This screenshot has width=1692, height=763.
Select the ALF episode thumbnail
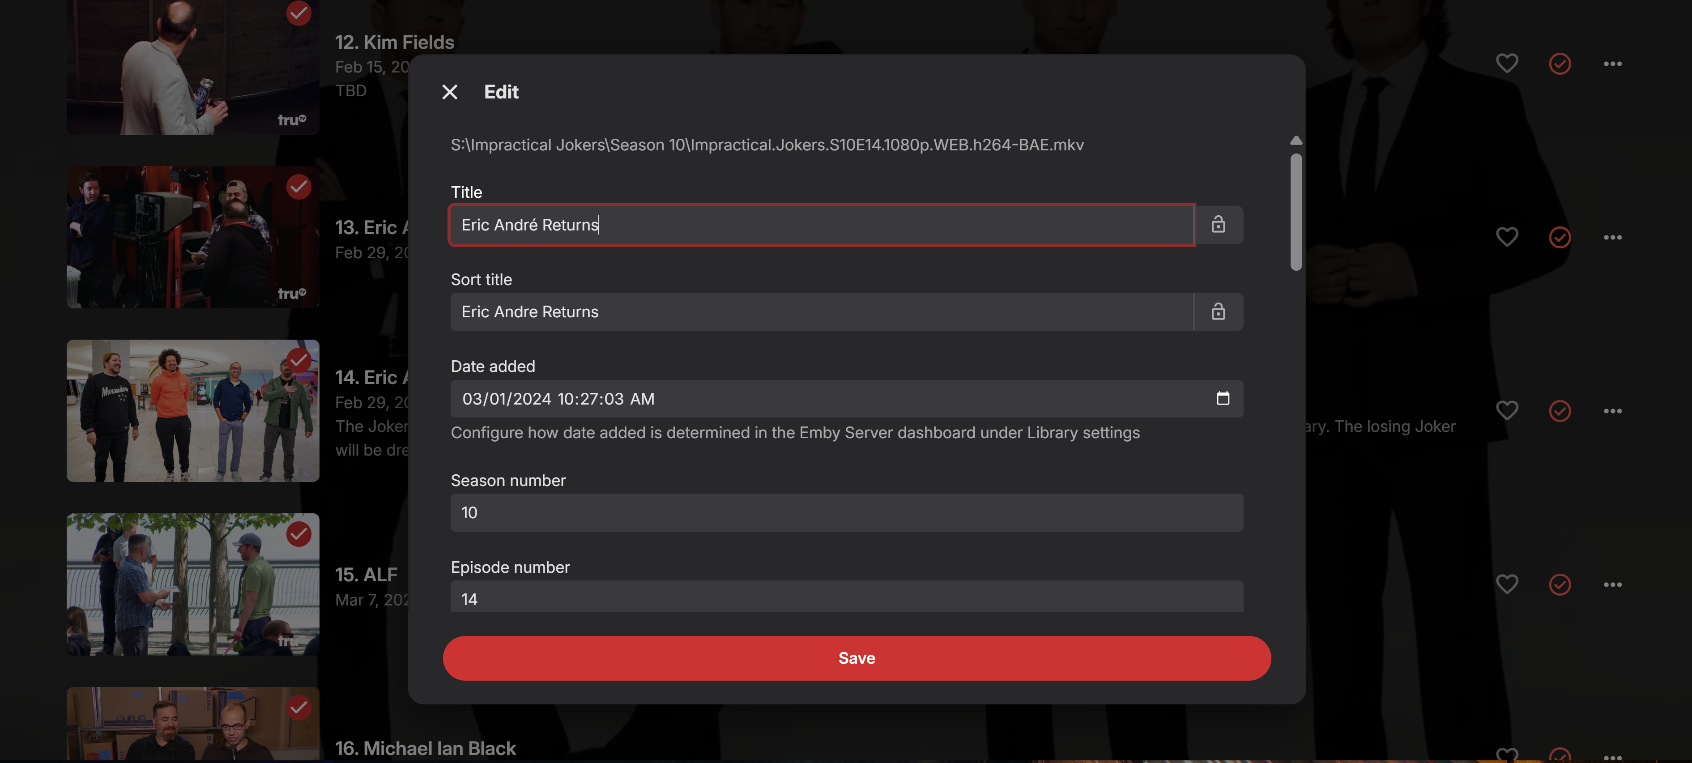192,584
